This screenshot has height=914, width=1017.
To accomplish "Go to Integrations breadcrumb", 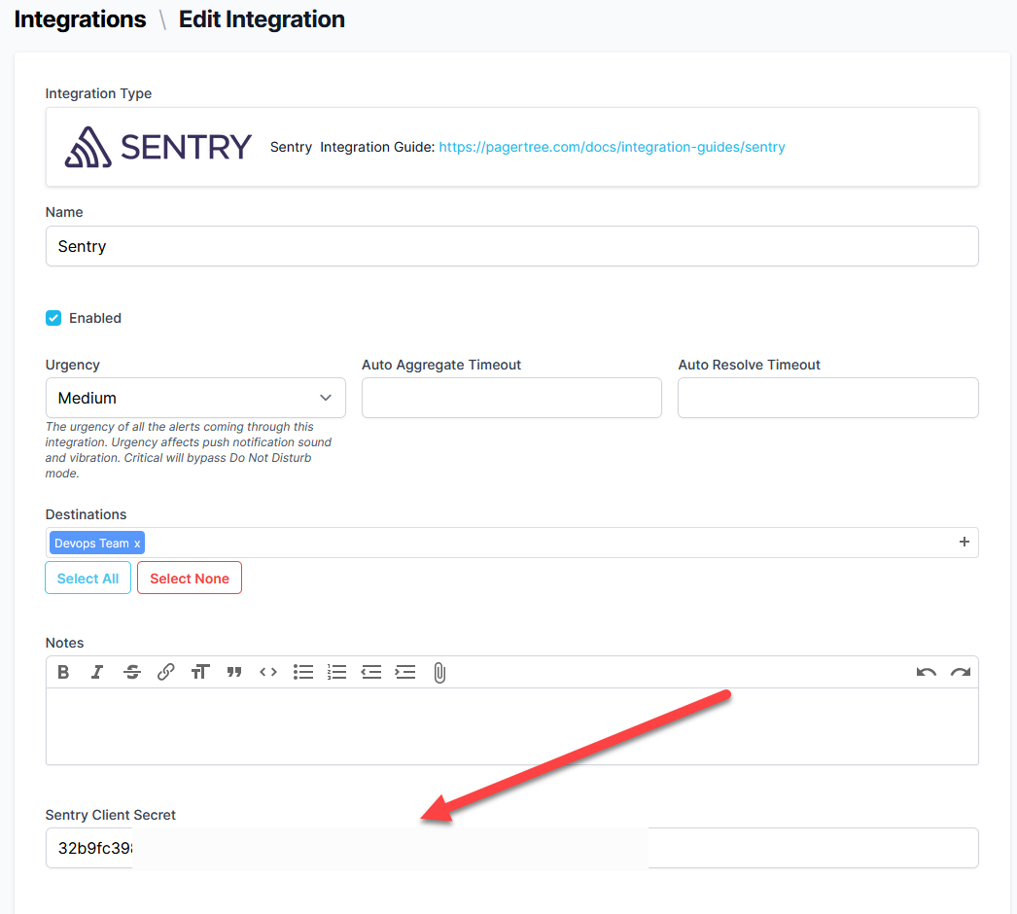I will 80,19.
